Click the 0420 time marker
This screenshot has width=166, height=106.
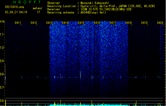(x=160, y=23)
